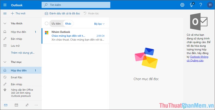Switch to the Khác tab
The height and width of the screenshot is (110, 215).
(68, 24)
